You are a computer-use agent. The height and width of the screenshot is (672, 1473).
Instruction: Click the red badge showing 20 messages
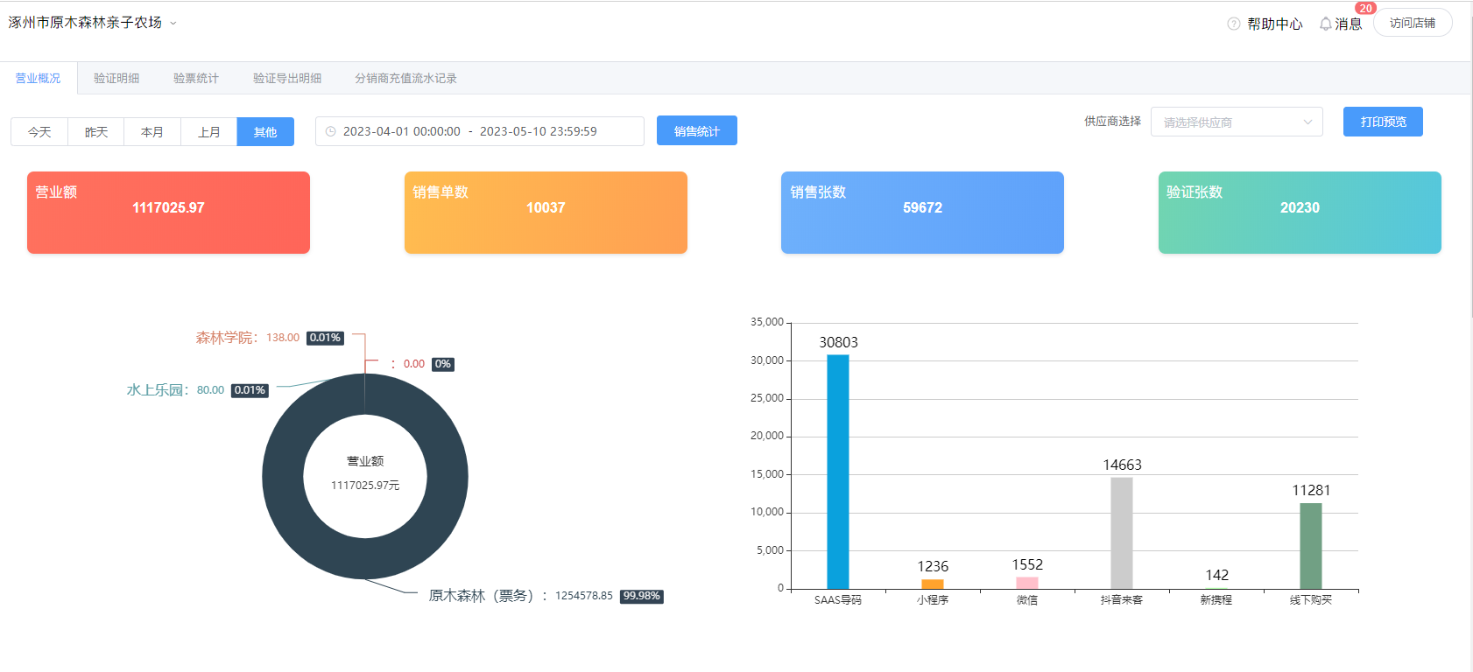(x=1365, y=8)
